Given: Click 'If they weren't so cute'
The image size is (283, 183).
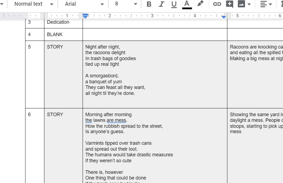Looking at the screenshot, I should [x=108, y=161].
